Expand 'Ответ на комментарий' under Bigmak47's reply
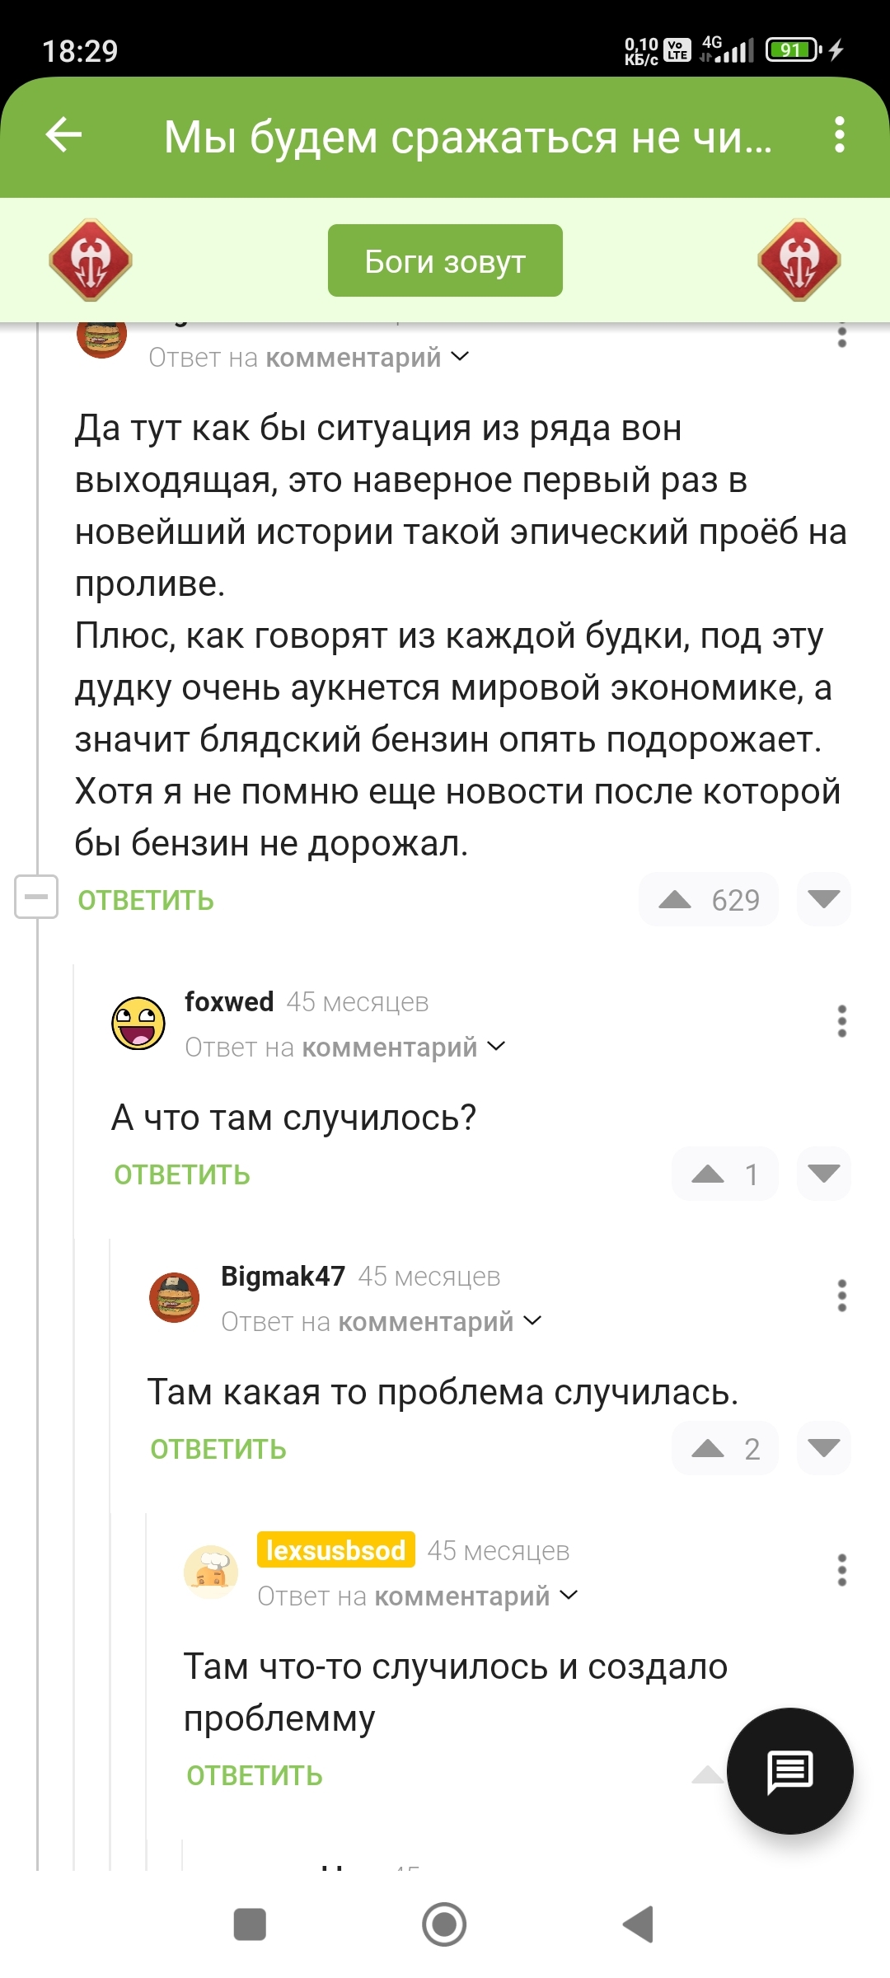 (x=532, y=1321)
